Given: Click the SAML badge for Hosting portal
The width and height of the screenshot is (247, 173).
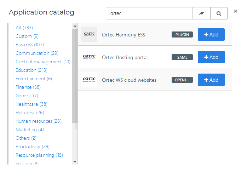Looking at the screenshot, I should click(182, 57).
